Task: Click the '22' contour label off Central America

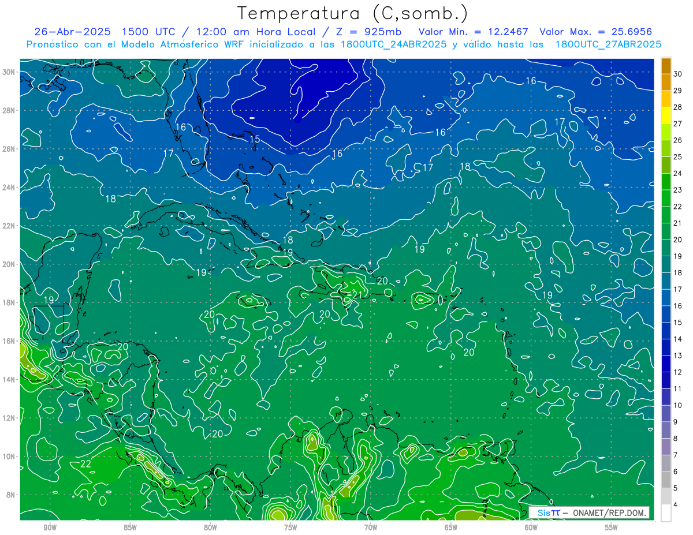Action: (x=85, y=464)
